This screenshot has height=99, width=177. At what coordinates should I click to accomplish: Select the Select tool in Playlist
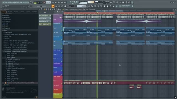point(56,9)
